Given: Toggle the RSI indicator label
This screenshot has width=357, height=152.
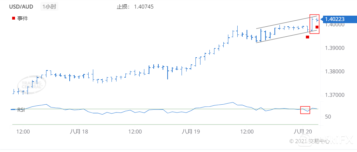Looking at the screenshot, I should coord(21,110).
